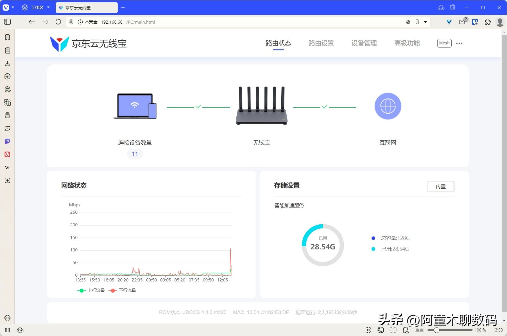
Task: Toggle tab tiling in status bar
Action: tap(393, 330)
